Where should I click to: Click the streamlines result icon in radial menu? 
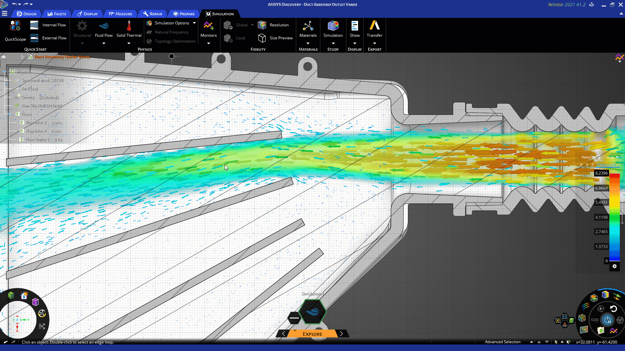(586, 306)
